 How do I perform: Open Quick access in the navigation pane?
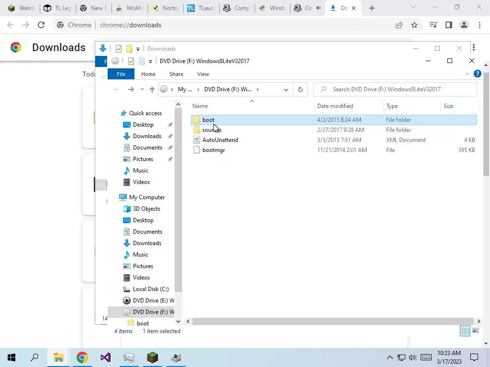pos(145,113)
